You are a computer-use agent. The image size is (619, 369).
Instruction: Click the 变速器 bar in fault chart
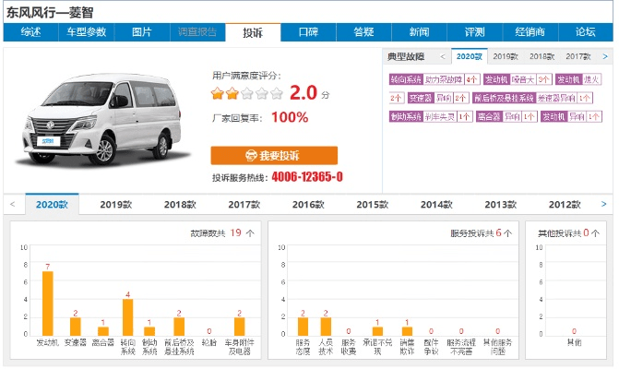[x=76, y=327]
